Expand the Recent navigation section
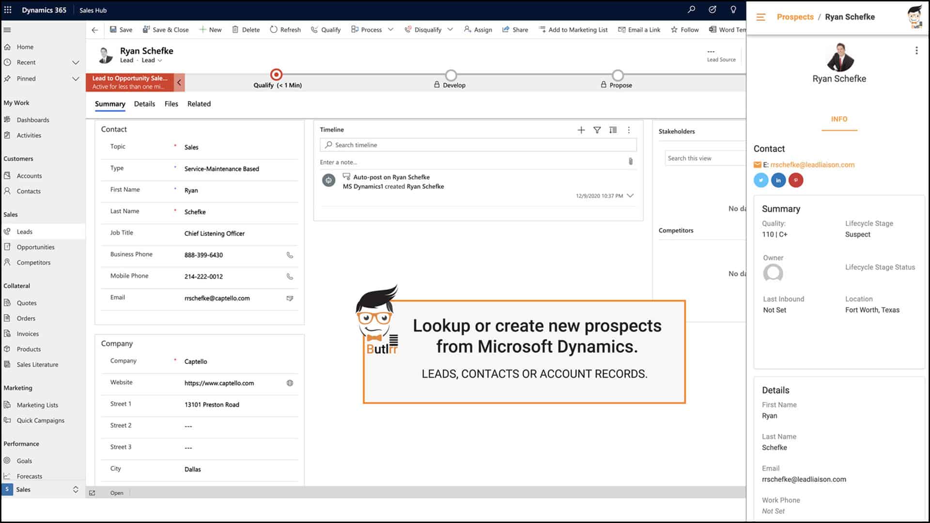 point(76,62)
